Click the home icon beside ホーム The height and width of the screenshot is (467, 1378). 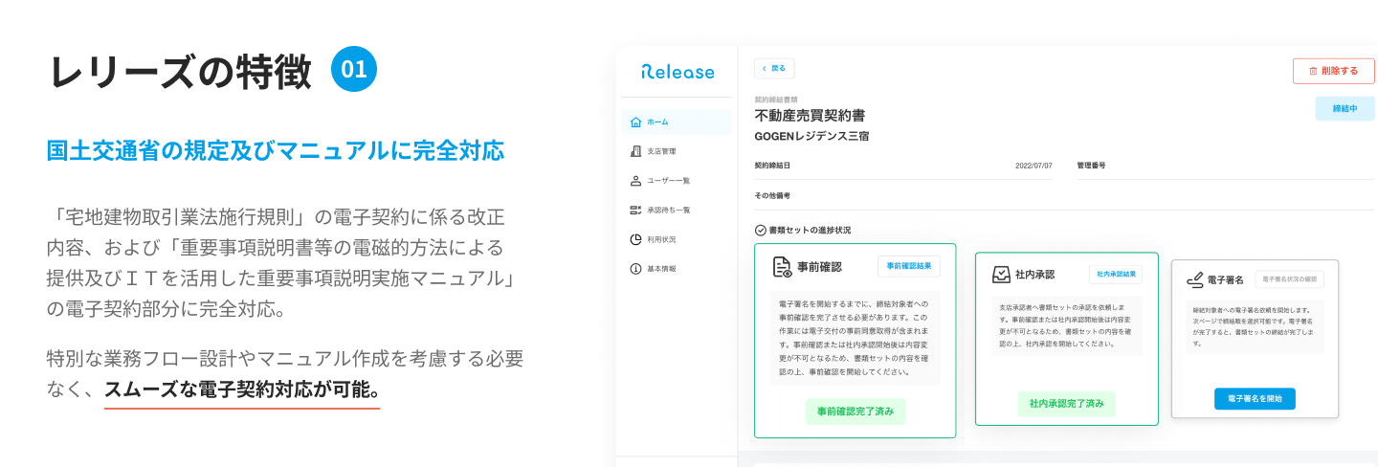click(636, 122)
